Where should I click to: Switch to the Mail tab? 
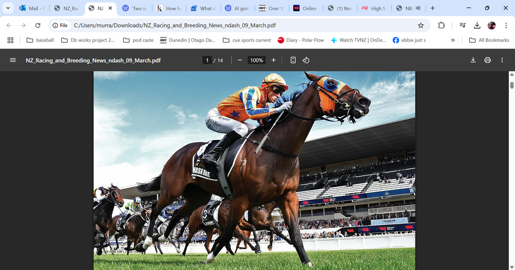(x=31, y=8)
